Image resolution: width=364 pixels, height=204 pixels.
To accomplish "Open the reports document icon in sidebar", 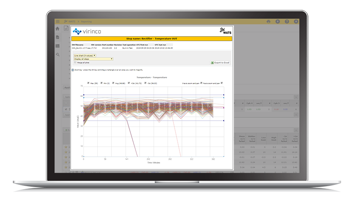I will pyautogui.click(x=57, y=37).
